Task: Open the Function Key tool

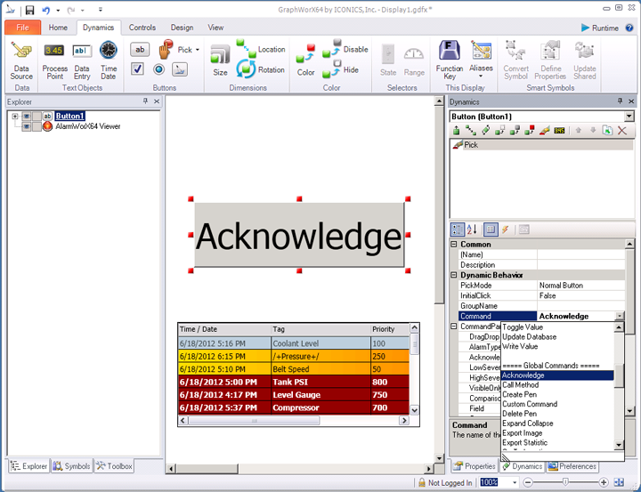Action: click(449, 60)
